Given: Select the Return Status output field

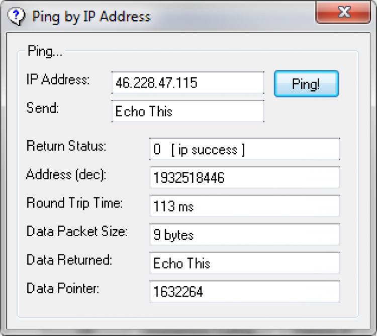Looking at the screenshot, I should click(x=244, y=150).
